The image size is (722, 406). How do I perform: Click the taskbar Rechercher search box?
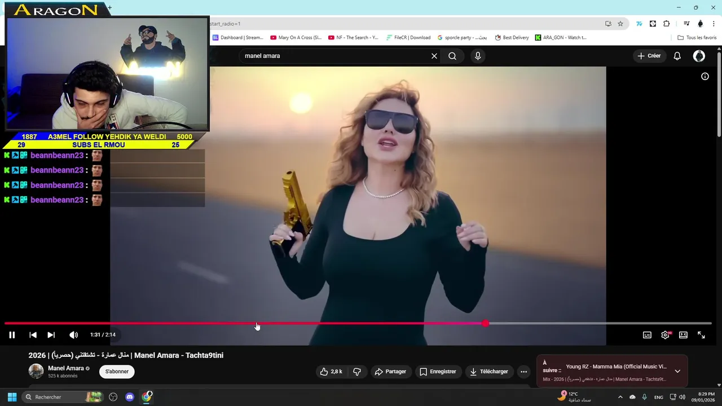click(63, 397)
